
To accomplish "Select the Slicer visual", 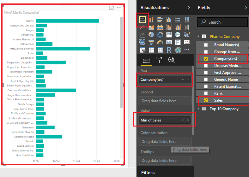I will pos(143,50).
